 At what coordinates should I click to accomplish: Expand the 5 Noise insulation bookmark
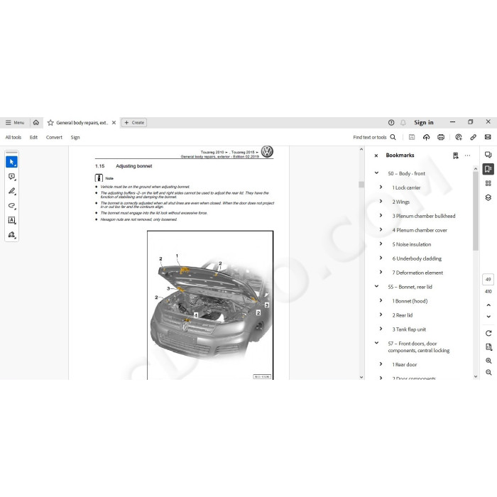pyautogui.click(x=381, y=244)
